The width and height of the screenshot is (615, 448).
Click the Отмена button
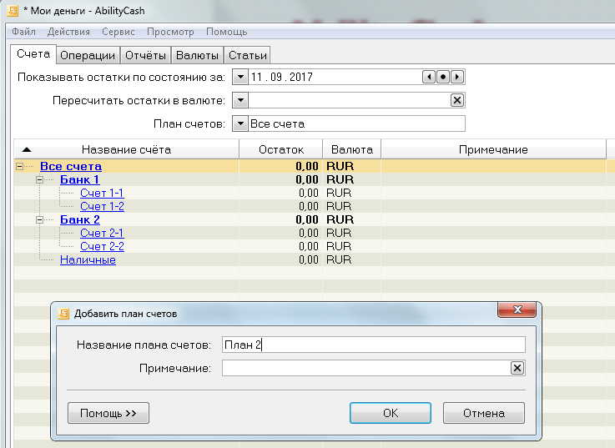[x=483, y=413]
